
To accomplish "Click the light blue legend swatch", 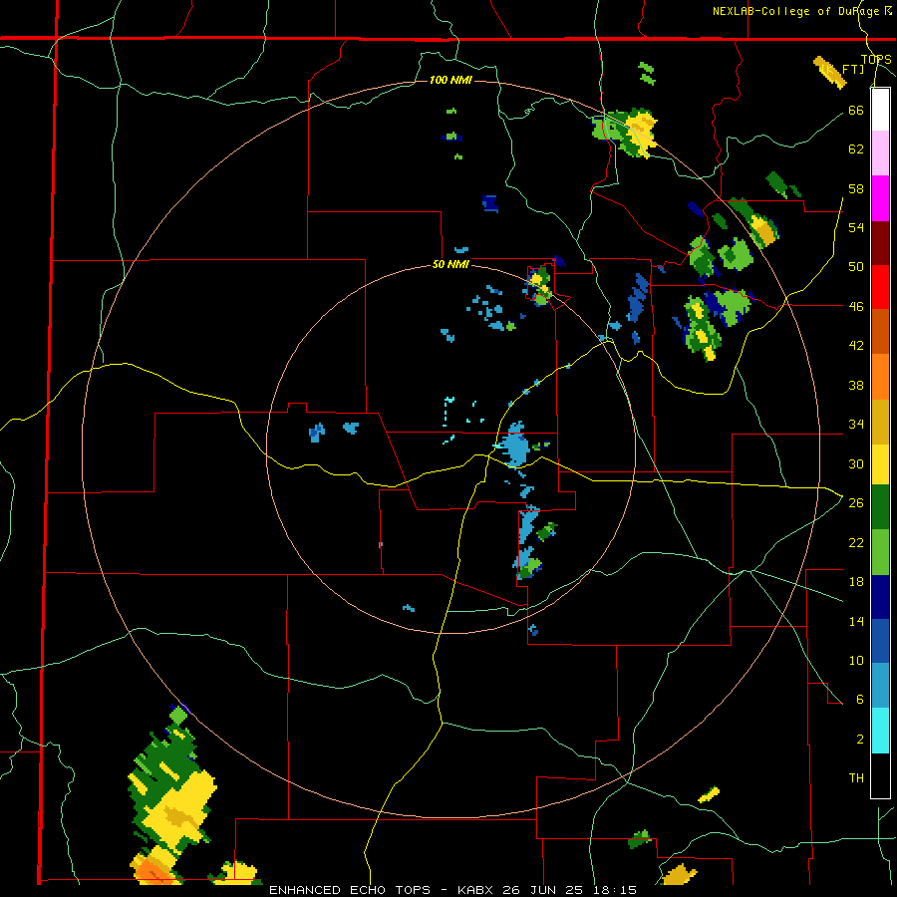I will [x=880, y=686].
